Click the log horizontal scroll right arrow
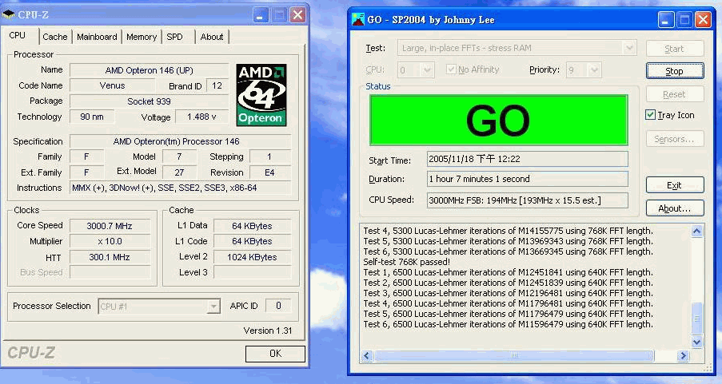 tap(684, 355)
